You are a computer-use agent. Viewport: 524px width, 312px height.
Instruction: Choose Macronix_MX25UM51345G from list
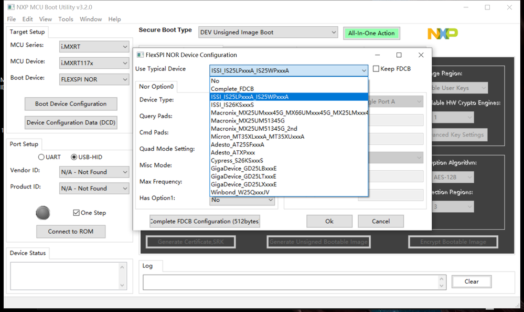[x=288, y=120]
